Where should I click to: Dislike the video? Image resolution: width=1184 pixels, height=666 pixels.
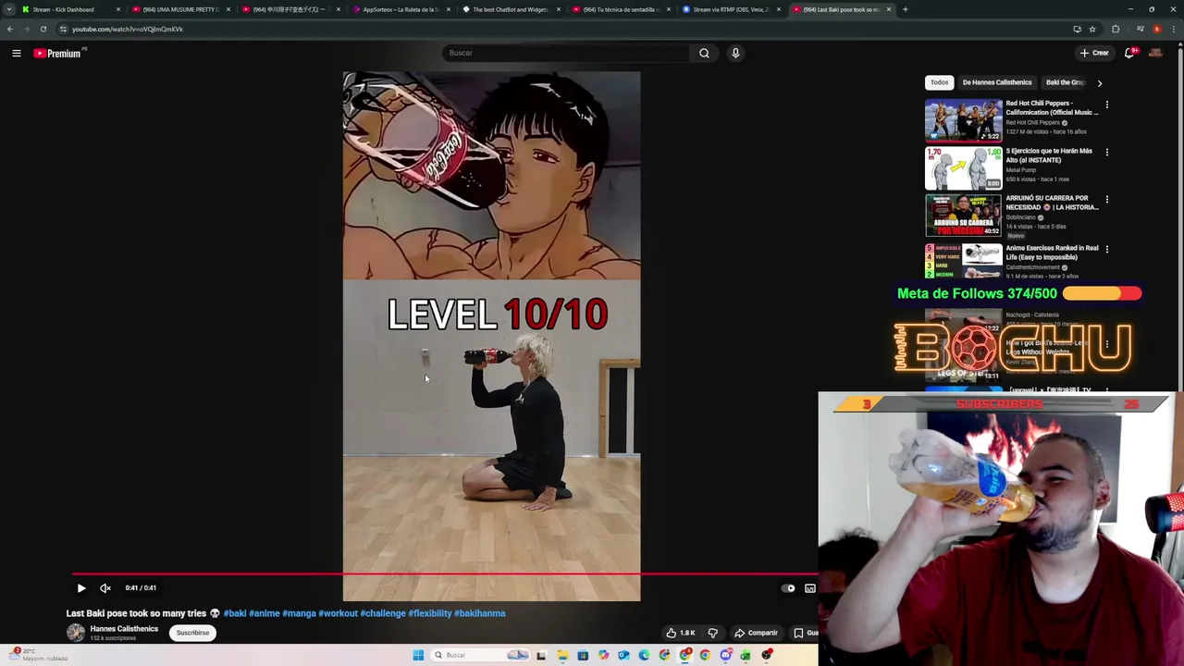coord(712,633)
